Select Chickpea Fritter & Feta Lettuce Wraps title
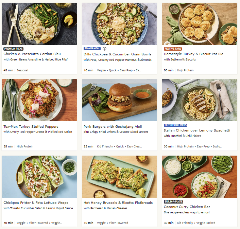 point(36,203)
